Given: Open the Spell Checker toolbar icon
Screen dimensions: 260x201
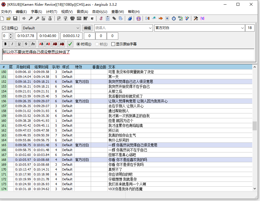Looking at the screenshot, I should (187, 18).
